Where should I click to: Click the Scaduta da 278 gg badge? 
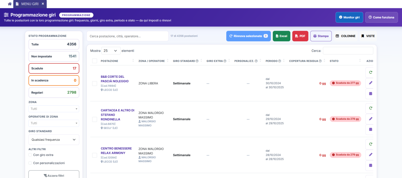(x=345, y=119)
